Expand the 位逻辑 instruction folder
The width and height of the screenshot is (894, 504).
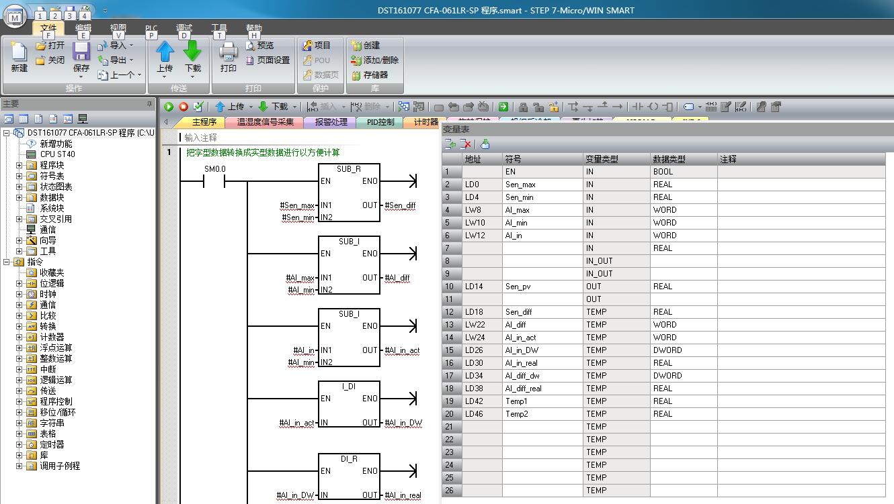point(19,283)
